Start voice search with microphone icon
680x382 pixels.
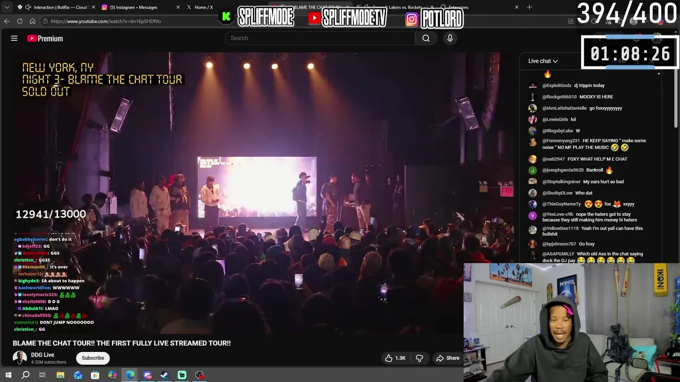coord(450,38)
